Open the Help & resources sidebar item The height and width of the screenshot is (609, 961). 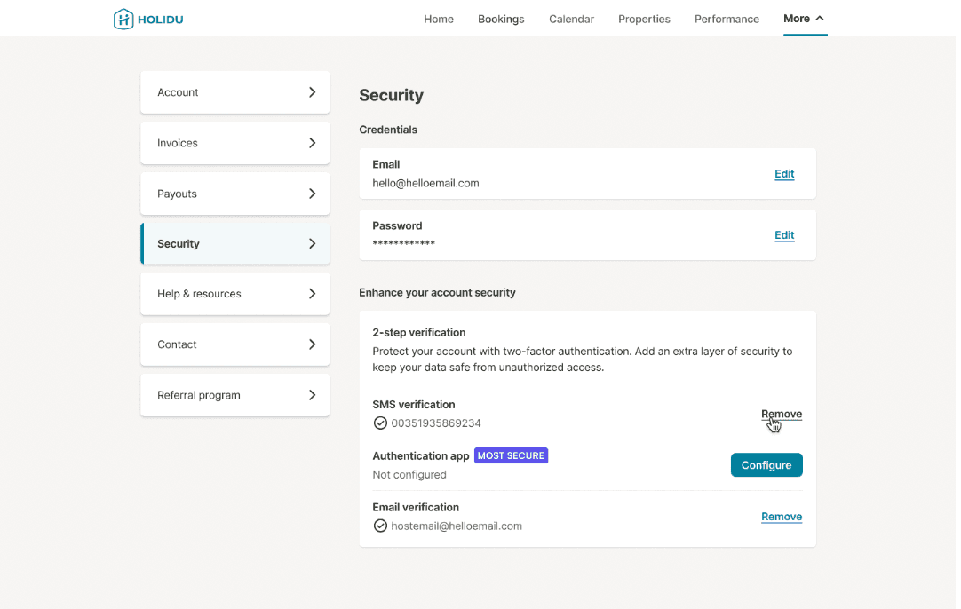coord(234,294)
